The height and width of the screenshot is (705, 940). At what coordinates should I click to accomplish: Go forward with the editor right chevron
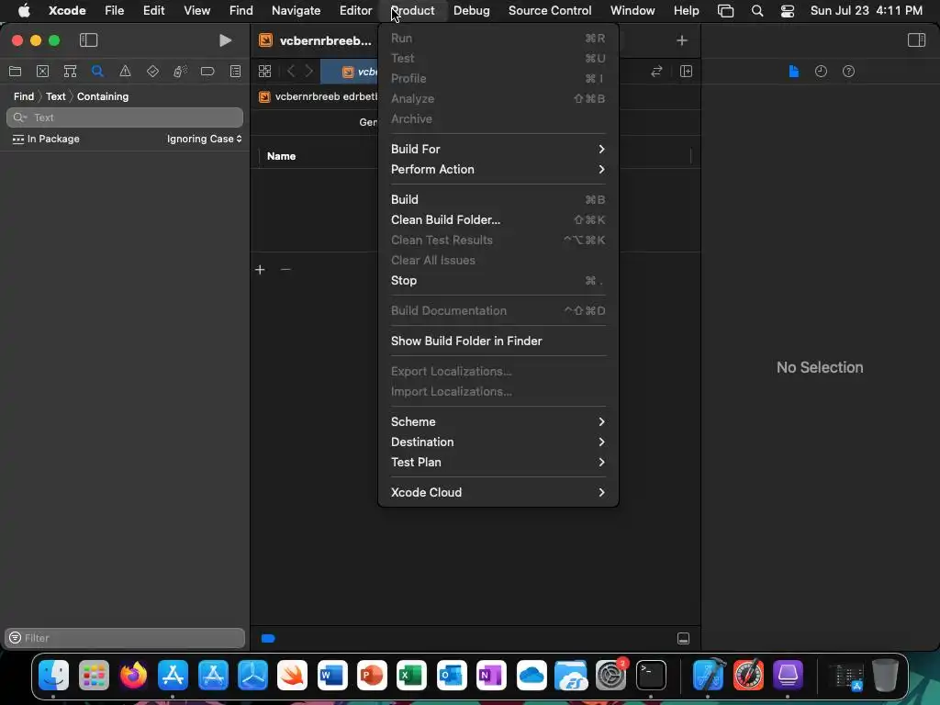[308, 72]
